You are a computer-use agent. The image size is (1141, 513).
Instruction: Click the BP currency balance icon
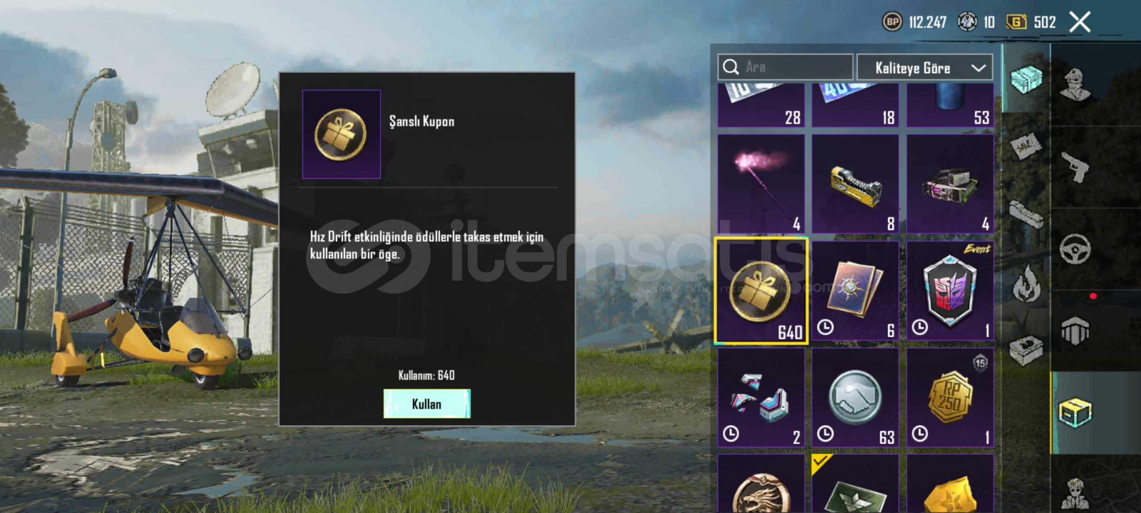pyautogui.click(x=892, y=22)
